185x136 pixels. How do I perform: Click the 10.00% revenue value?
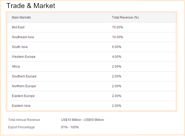(x=117, y=37)
